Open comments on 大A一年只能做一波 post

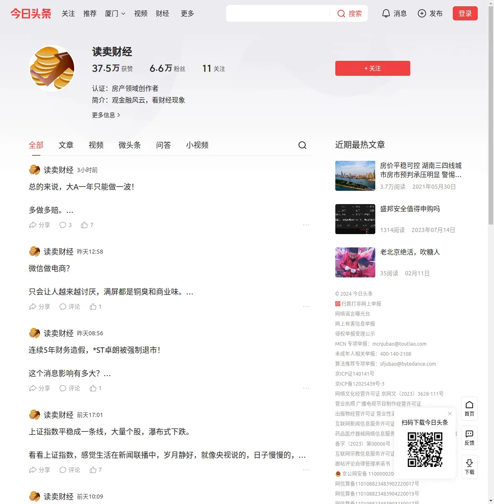coord(65,225)
